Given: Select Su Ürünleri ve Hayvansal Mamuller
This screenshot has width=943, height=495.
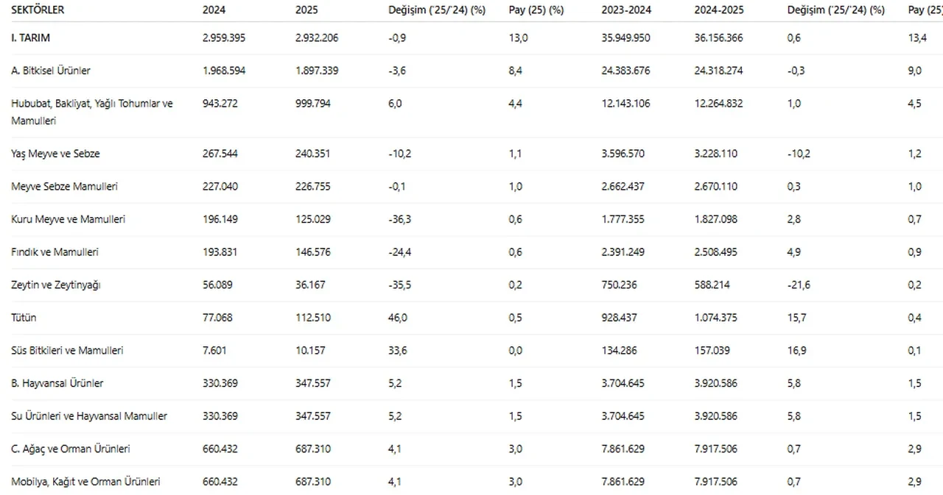Looking at the screenshot, I should click(x=89, y=416).
